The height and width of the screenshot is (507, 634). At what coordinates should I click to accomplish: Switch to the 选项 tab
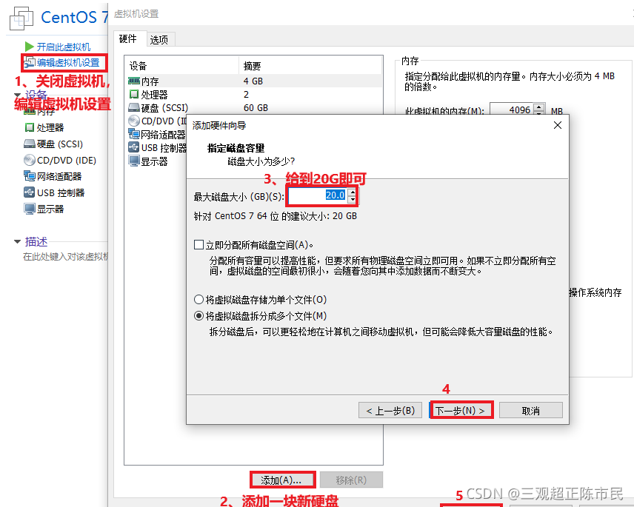point(159,39)
